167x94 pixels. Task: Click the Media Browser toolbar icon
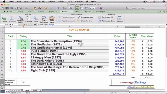[x=86, y=8]
